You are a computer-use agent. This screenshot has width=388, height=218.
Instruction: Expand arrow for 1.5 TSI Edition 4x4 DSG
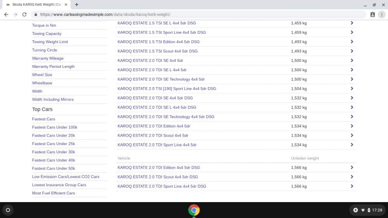pos(352,42)
